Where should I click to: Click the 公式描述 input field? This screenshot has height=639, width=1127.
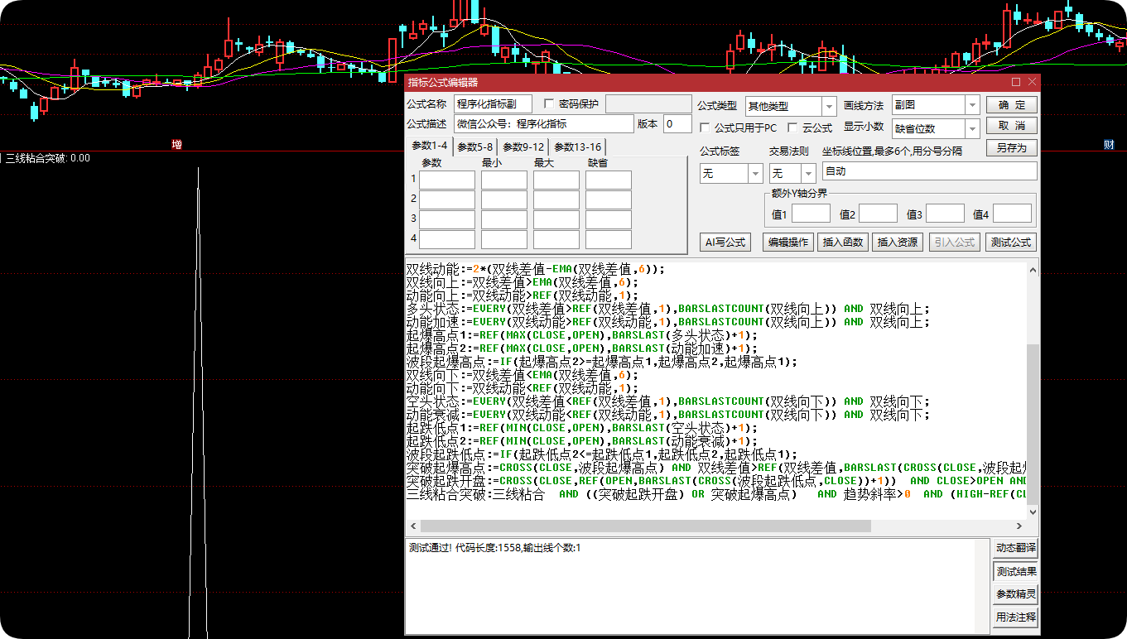(543, 124)
